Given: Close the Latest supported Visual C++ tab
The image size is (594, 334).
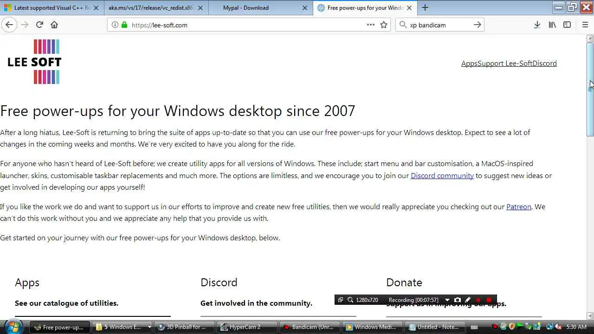Looking at the screenshot, I should click(x=96, y=8).
